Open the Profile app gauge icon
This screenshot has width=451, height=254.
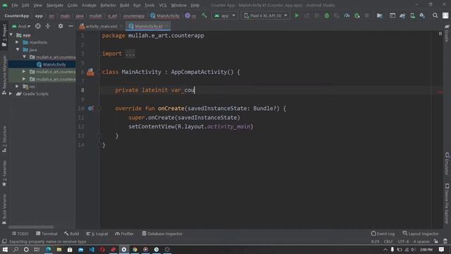pyautogui.click(x=347, y=16)
